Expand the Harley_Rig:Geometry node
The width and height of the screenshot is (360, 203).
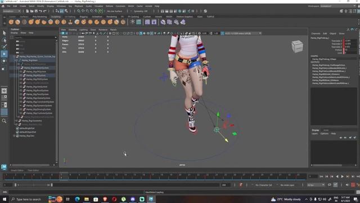point(16,121)
